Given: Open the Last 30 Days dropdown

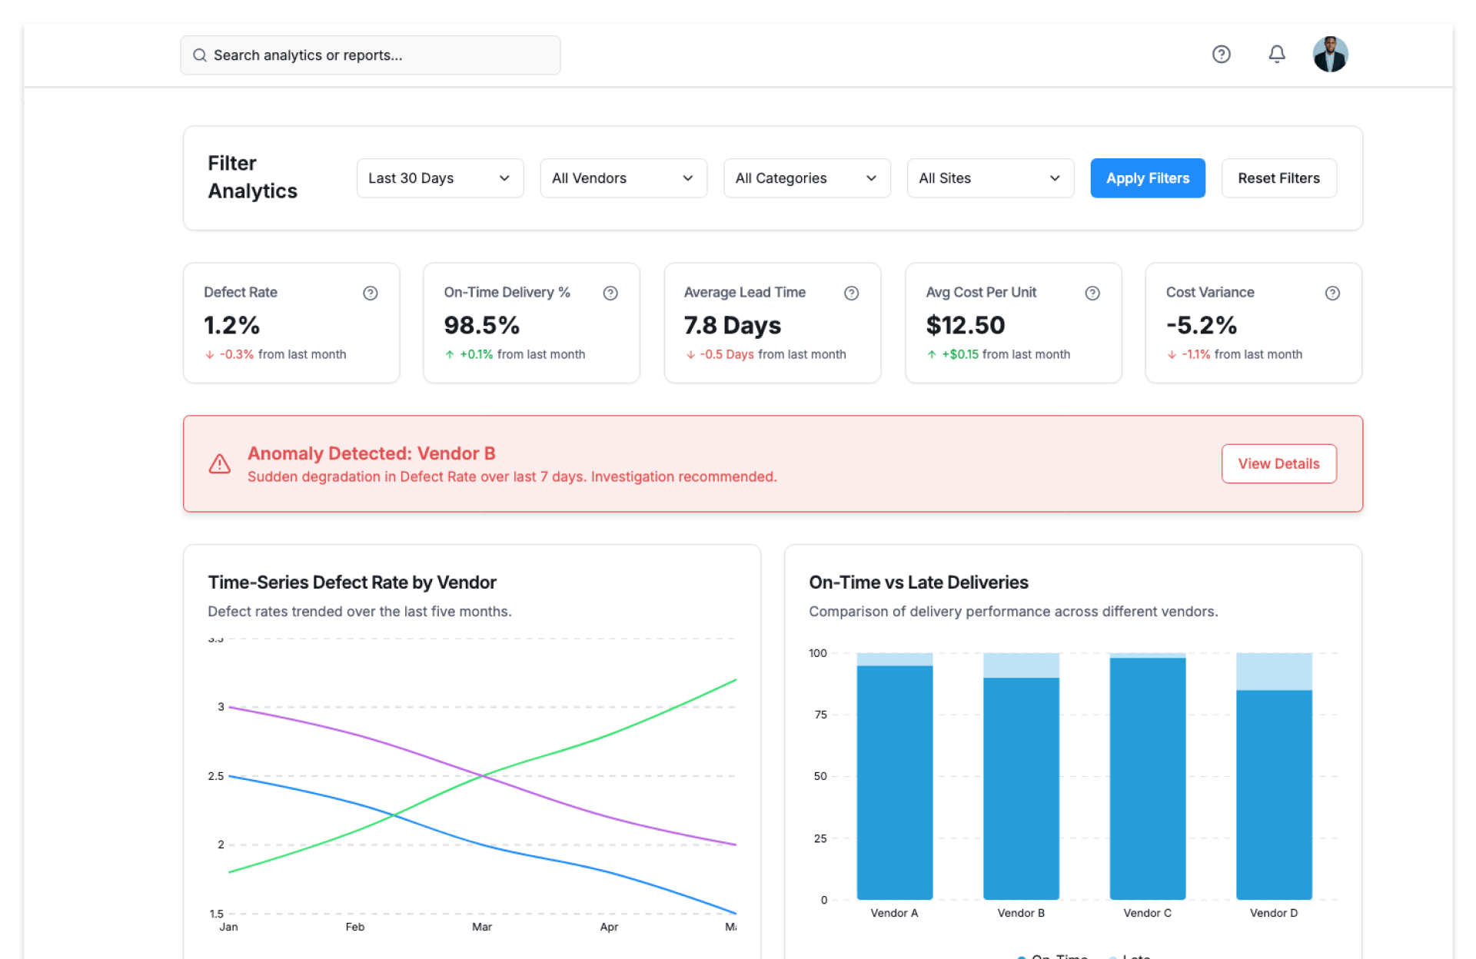Looking at the screenshot, I should click(440, 178).
